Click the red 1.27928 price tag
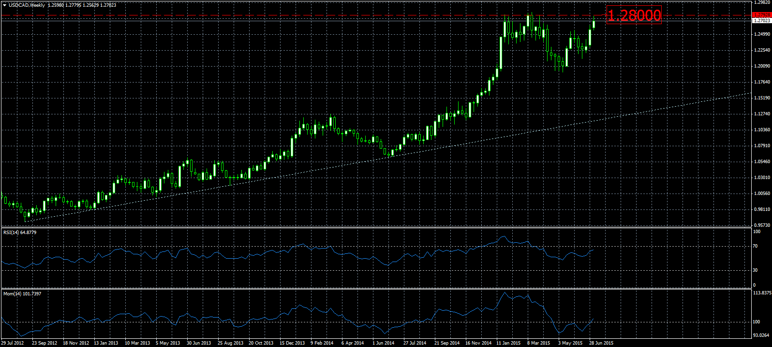 click(x=762, y=15)
